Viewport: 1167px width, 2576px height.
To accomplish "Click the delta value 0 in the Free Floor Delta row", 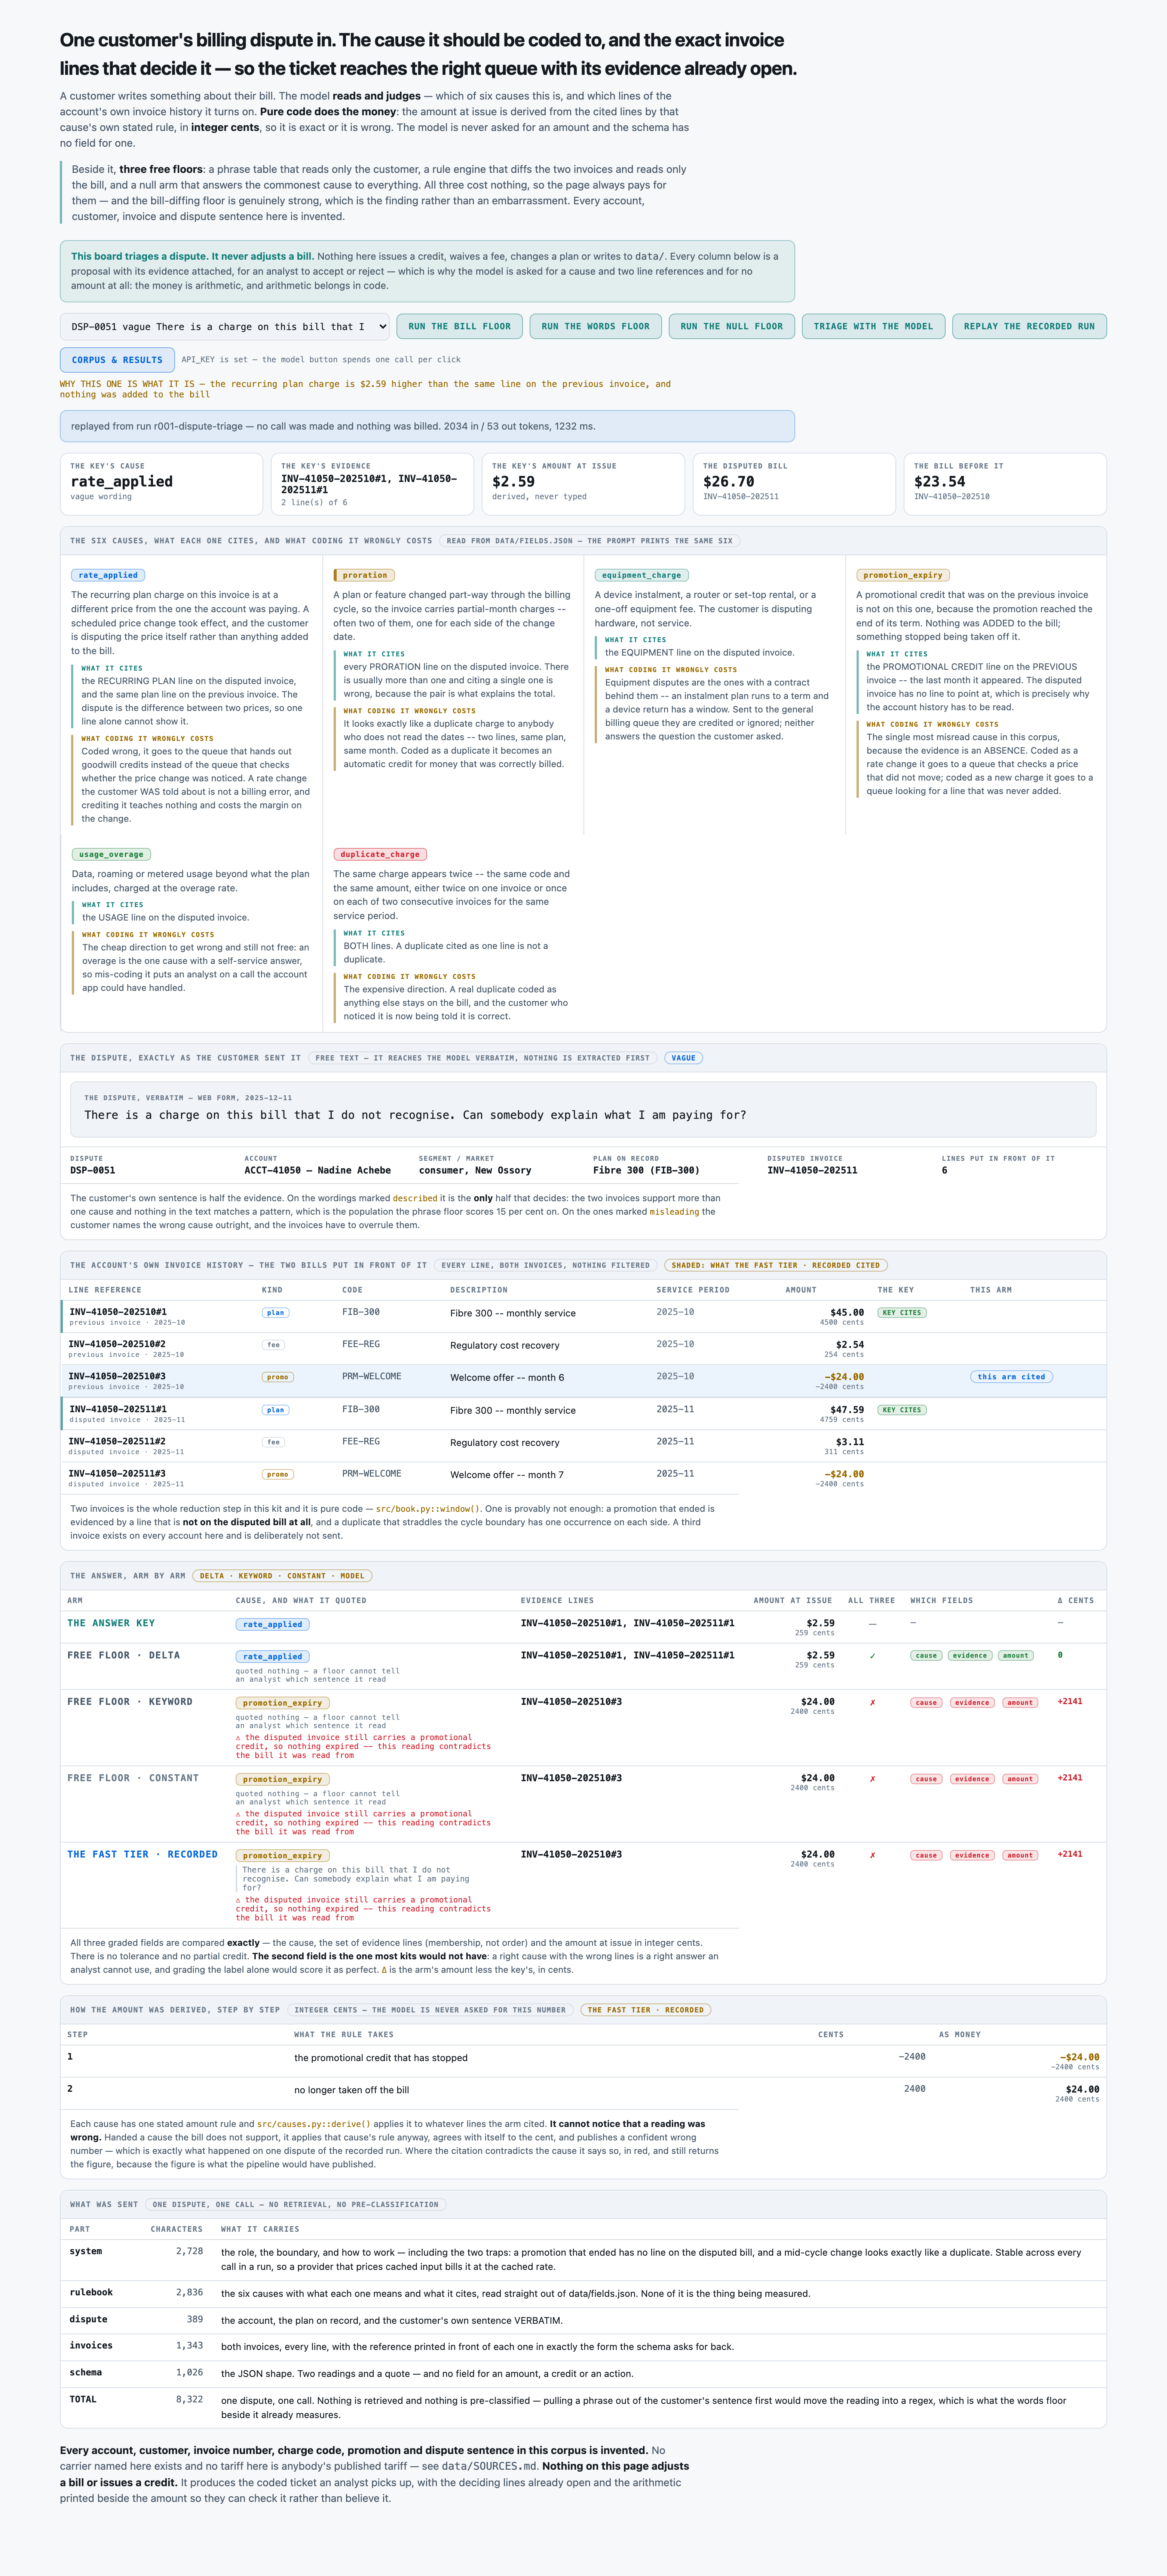I will [x=1060, y=1655].
